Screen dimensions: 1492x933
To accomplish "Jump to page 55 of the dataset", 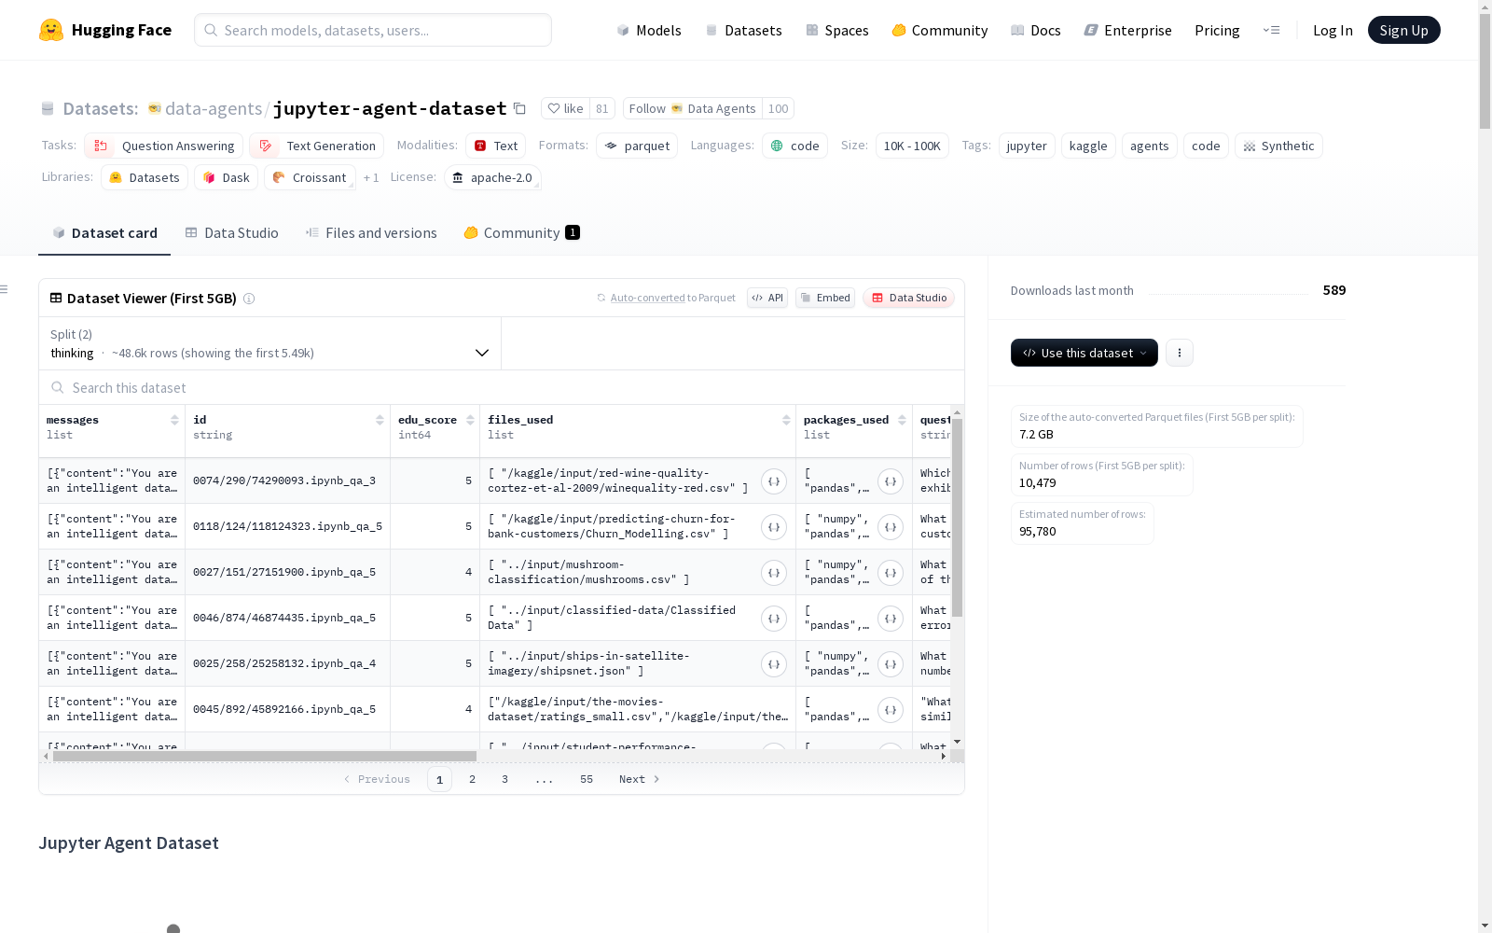I will pos(587,779).
